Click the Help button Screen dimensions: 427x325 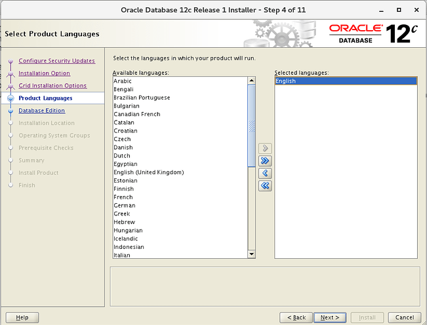22,317
